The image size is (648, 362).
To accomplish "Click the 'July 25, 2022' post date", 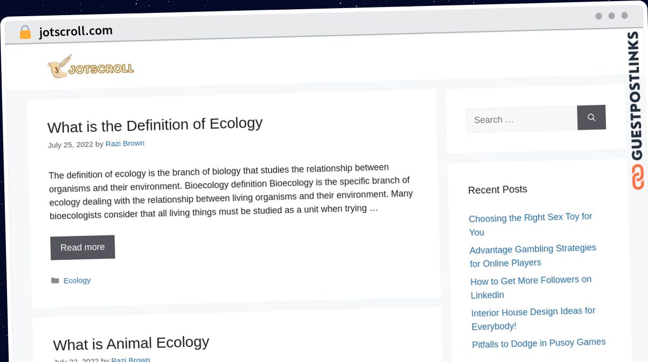I will click(70, 145).
